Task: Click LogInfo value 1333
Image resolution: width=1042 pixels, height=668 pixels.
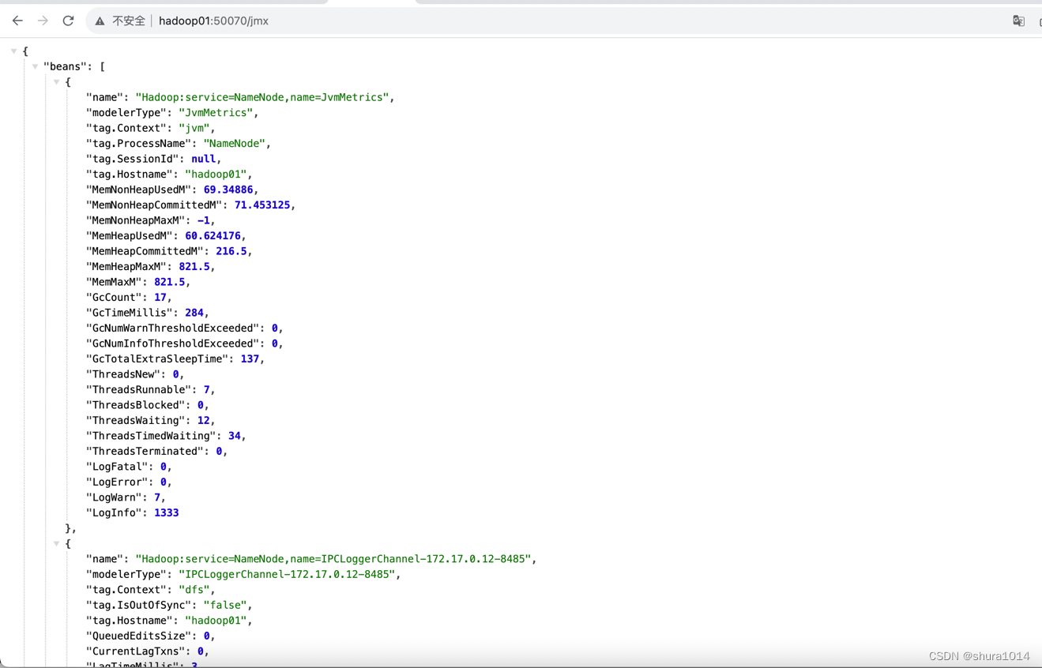Action: pos(167,513)
